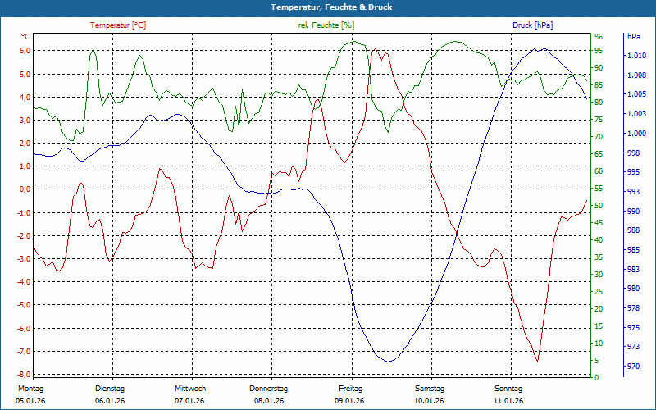Click the 95 humidity axis value
Viewport: 656px width, 410px height.
tap(599, 51)
